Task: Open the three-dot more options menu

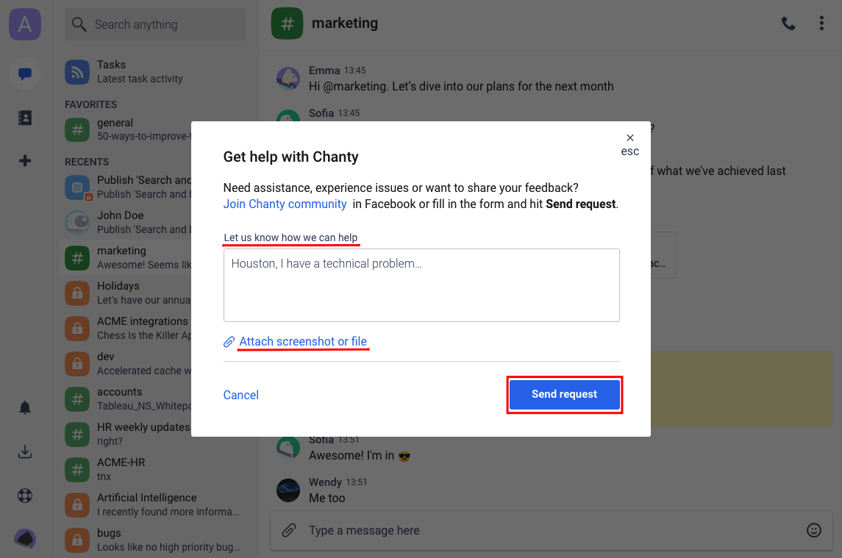Action: click(x=821, y=24)
